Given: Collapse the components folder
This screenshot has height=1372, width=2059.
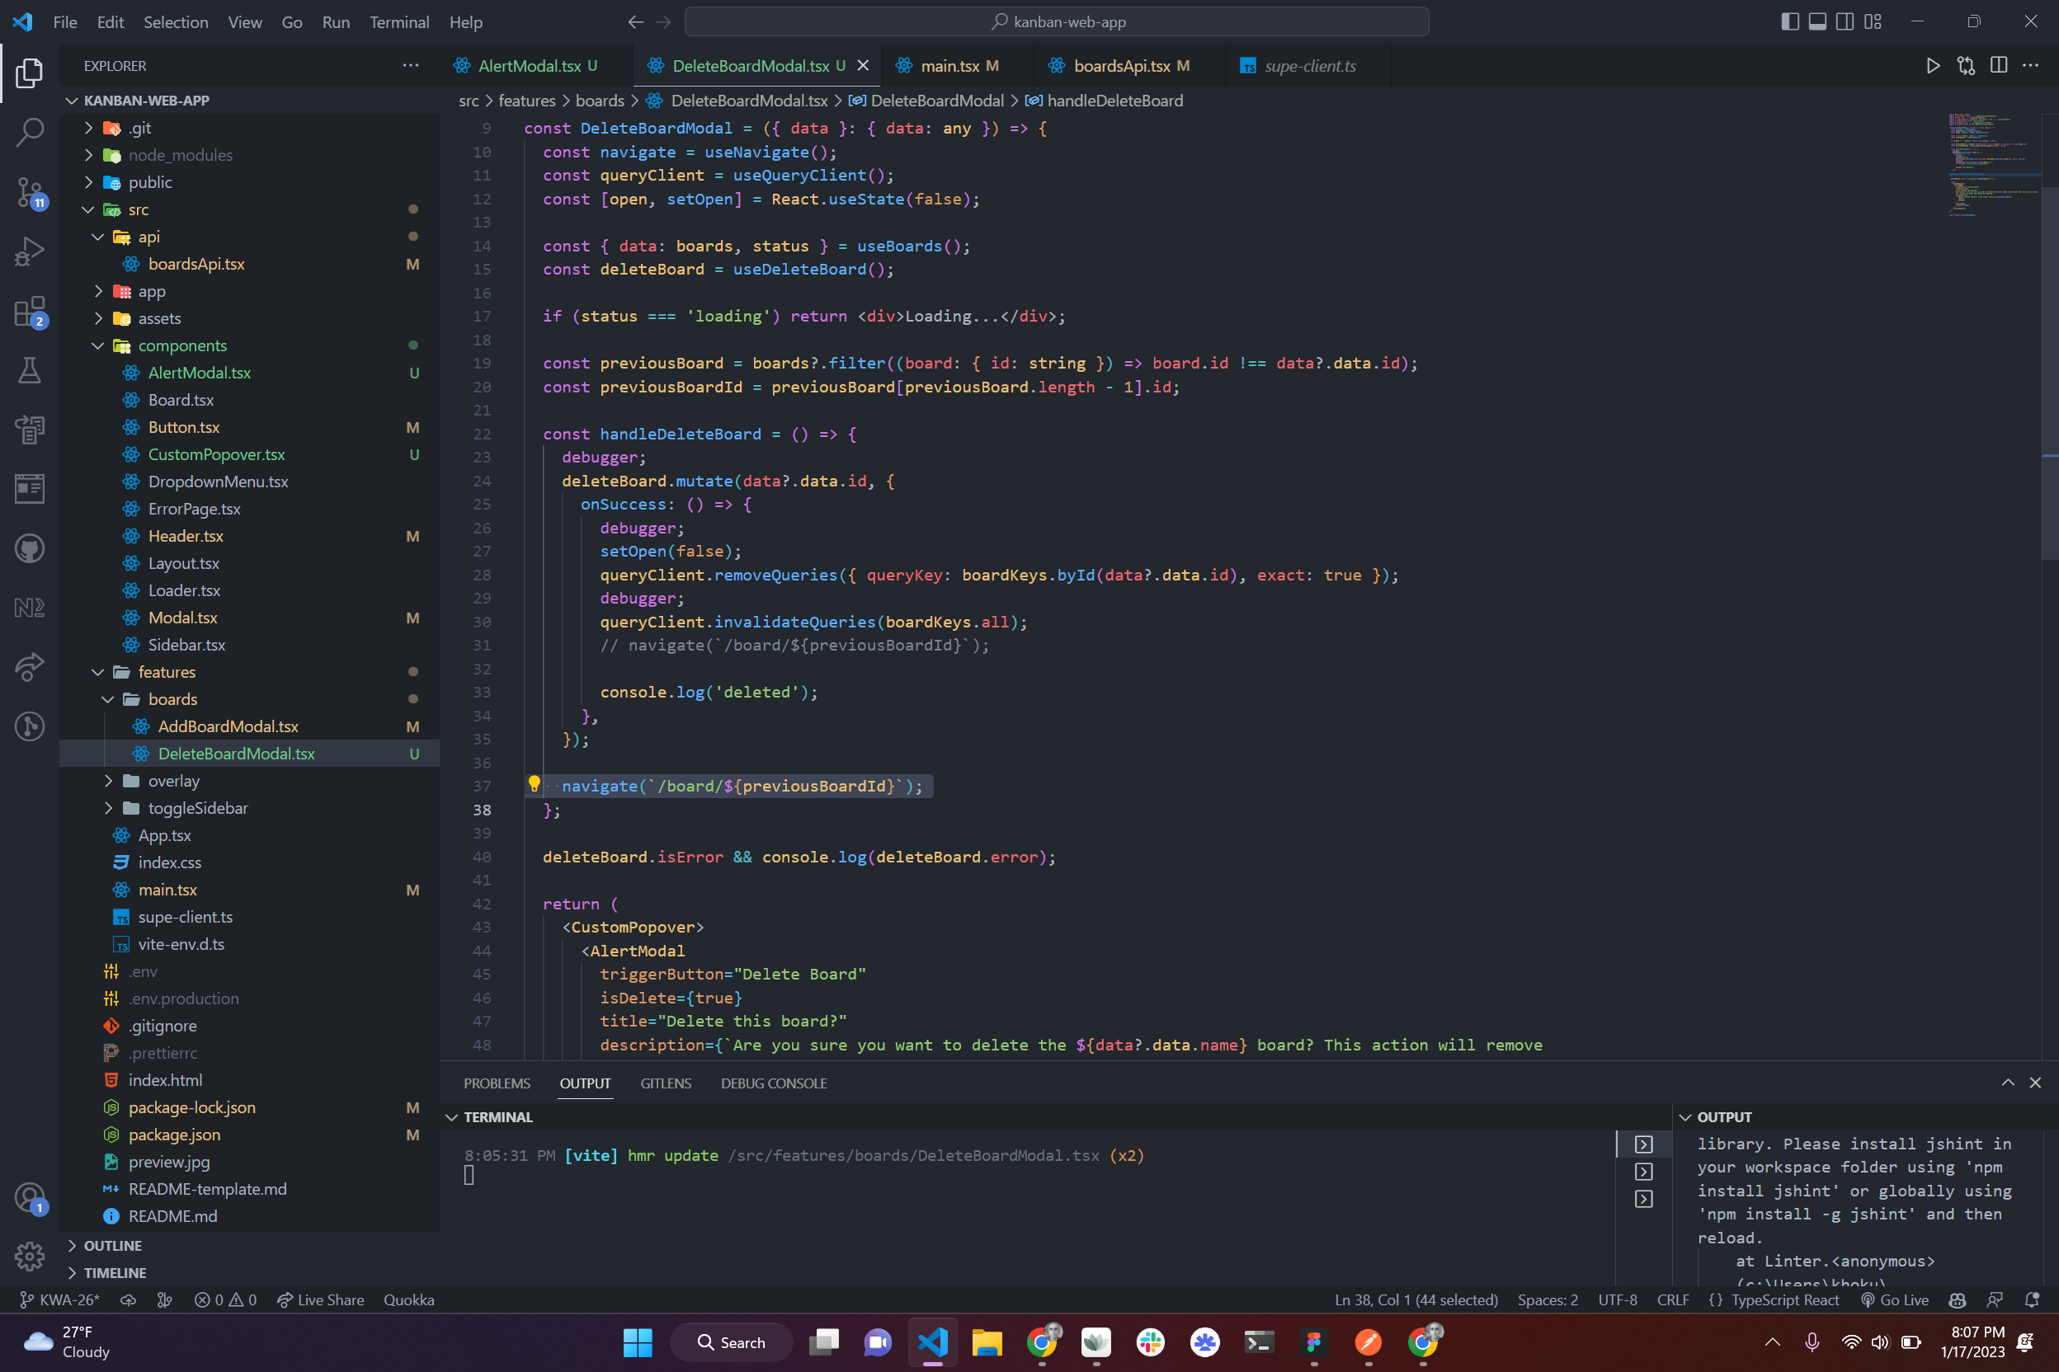Looking at the screenshot, I should click(182, 345).
